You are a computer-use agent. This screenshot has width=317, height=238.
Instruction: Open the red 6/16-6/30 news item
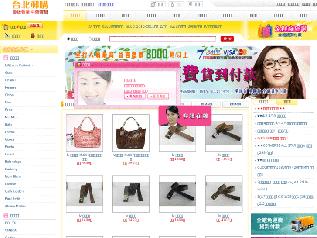(273, 138)
